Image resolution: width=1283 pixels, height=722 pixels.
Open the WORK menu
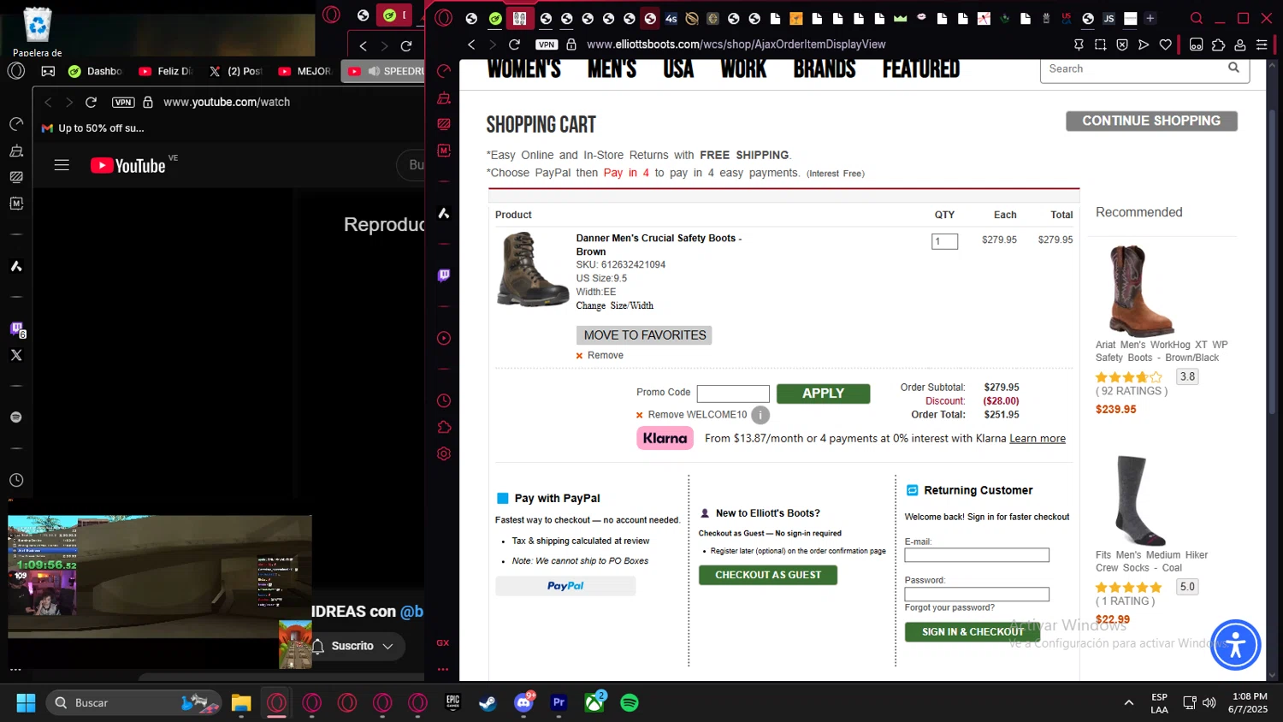point(743,68)
